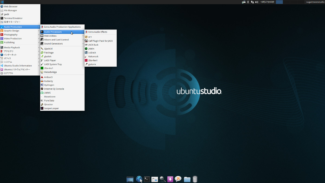Open LADI System Tray
Viewport: 325px width, 183px height.
point(62,64)
